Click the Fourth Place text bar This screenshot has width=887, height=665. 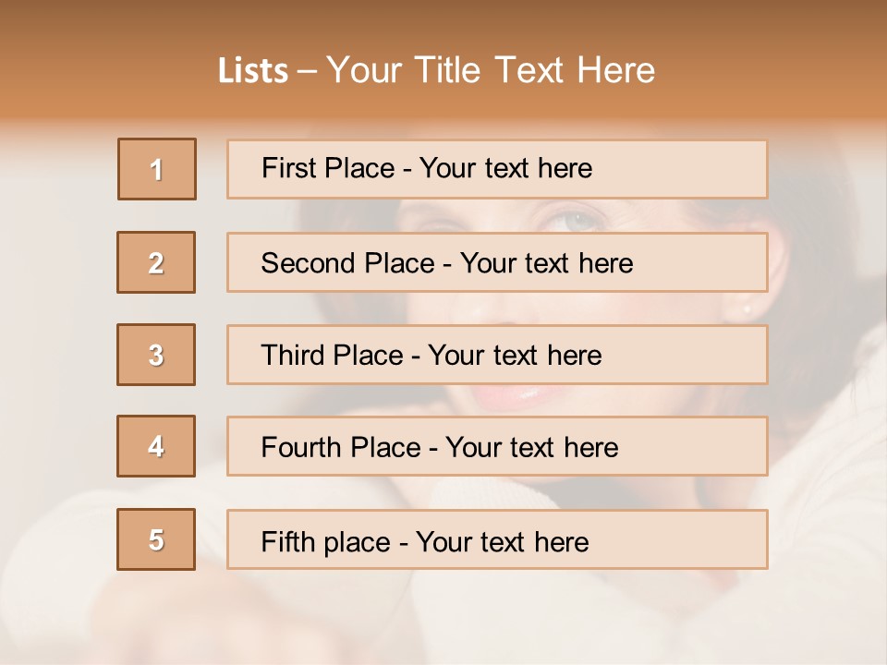[497, 446]
